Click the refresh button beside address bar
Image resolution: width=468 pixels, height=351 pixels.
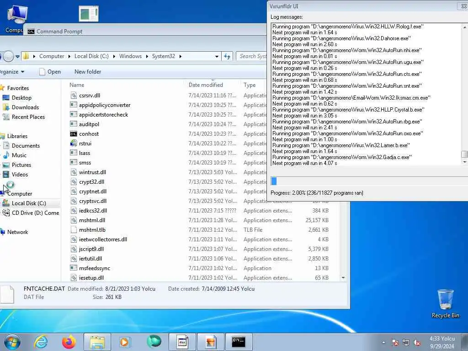point(227,56)
